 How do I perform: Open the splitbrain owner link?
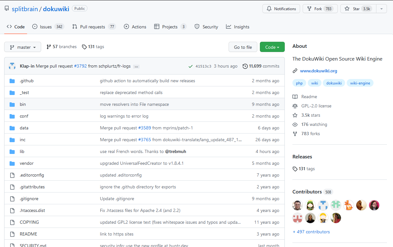click(25, 9)
